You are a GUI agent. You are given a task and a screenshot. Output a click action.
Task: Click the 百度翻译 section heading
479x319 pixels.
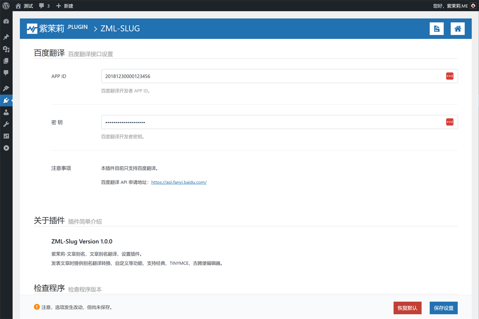[49, 53]
